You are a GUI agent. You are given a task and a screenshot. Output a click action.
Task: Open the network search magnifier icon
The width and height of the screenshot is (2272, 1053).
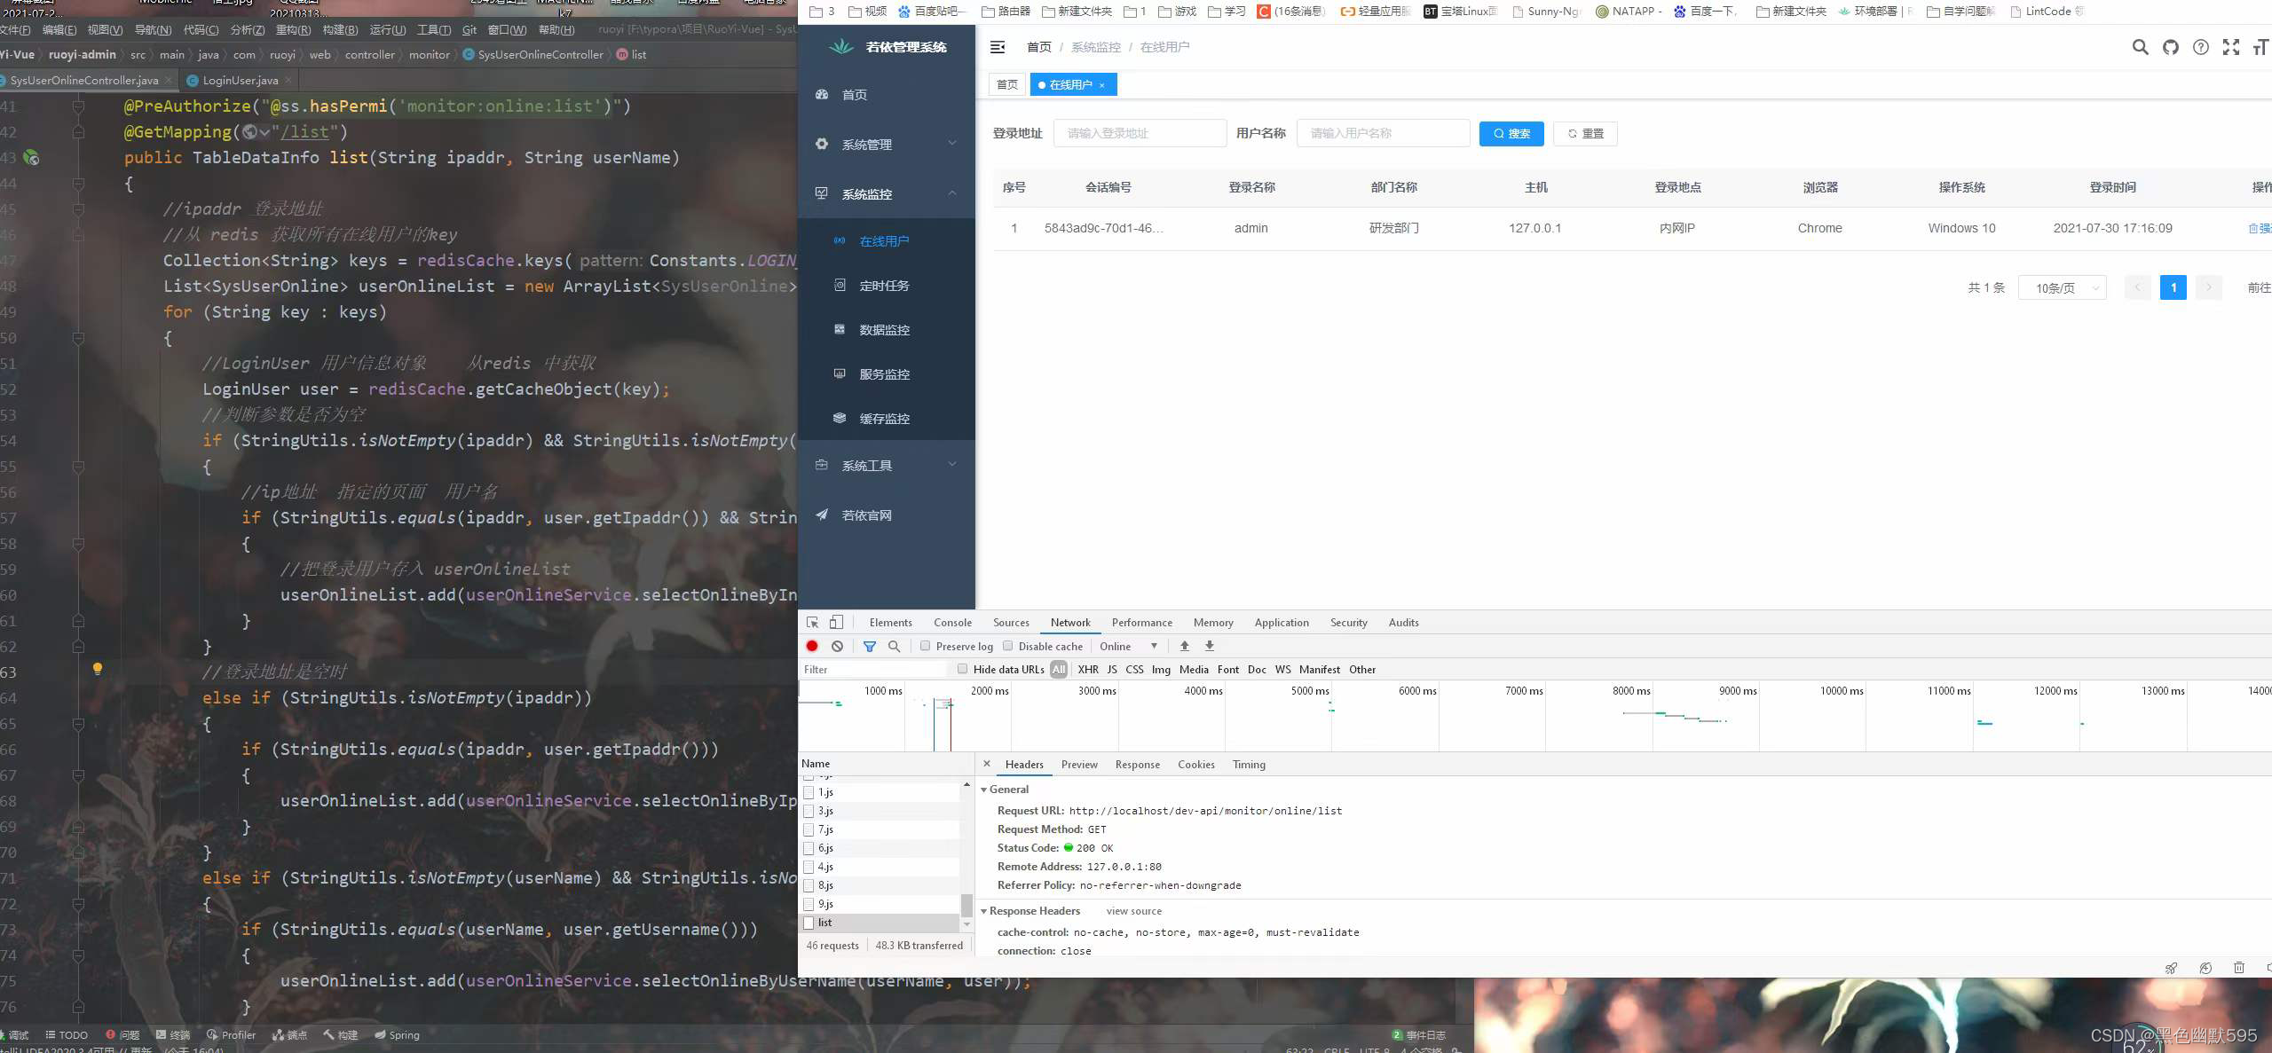click(x=894, y=646)
